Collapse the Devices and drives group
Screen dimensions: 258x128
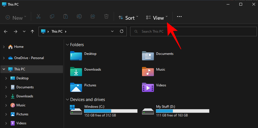point(67,100)
